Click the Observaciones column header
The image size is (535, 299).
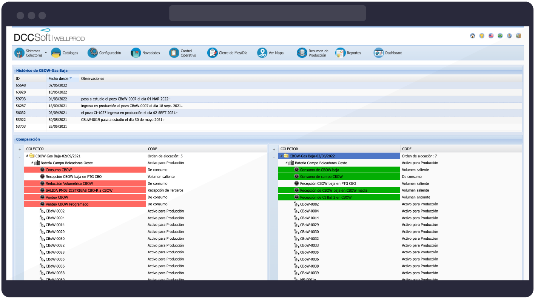tap(93, 79)
